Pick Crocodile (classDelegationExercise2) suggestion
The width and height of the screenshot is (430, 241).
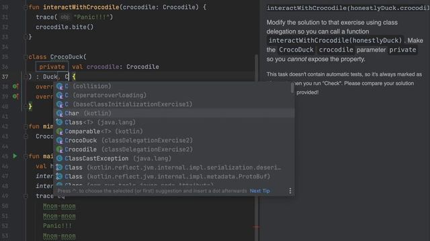coord(174,149)
